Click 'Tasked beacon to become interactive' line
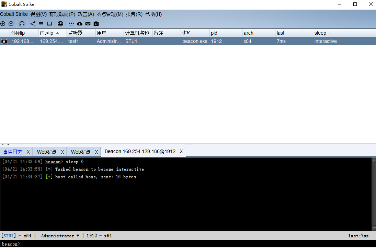 (100, 169)
